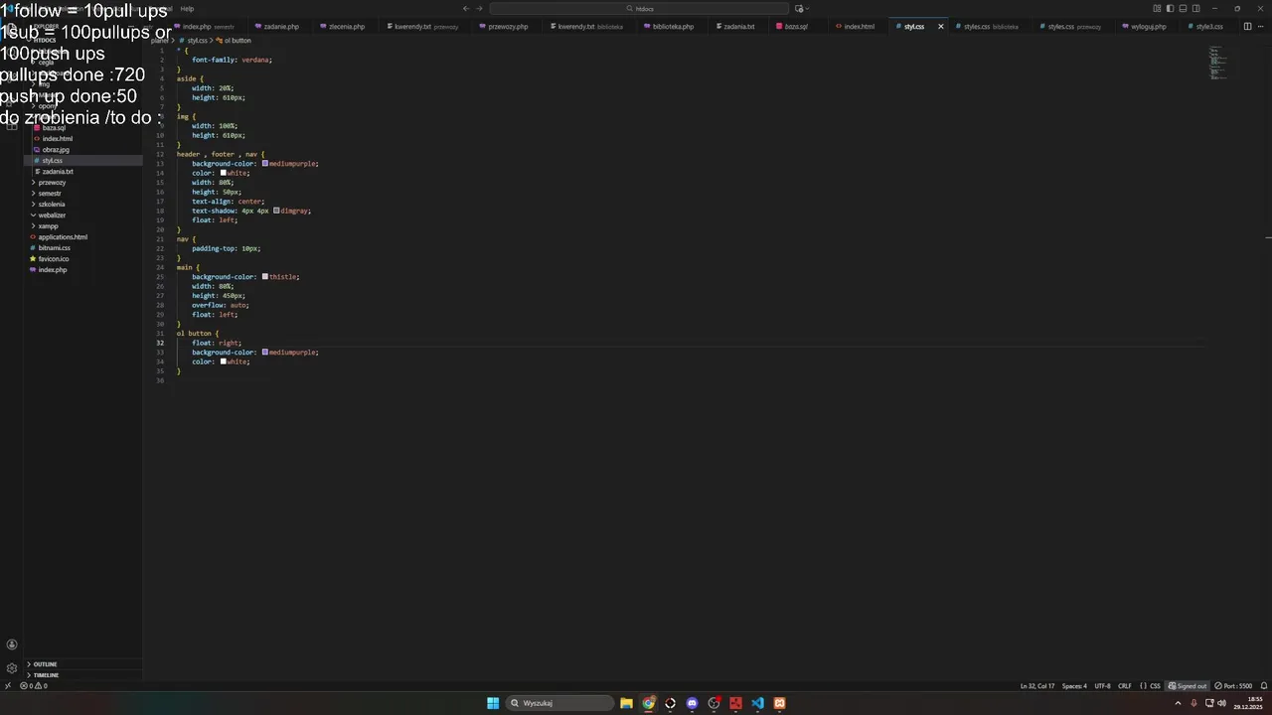Select styl.css in the explorer
This screenshot has height=715, width=1272.
tap(83, 161)
